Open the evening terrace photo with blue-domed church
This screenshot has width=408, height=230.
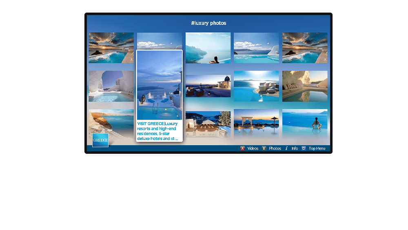tap(208, 86)
